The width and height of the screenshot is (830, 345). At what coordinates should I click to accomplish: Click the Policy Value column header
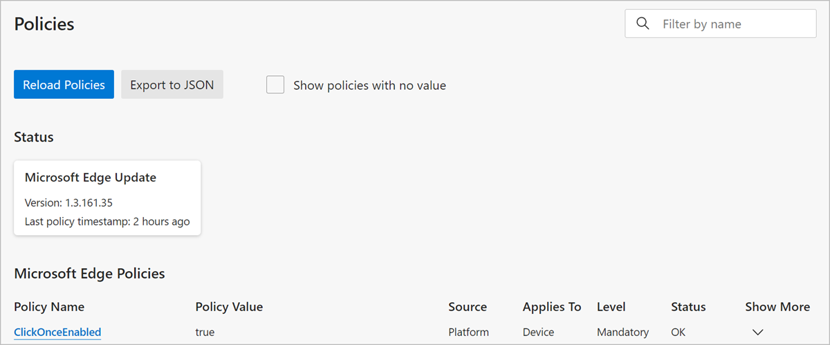(229, 307)
